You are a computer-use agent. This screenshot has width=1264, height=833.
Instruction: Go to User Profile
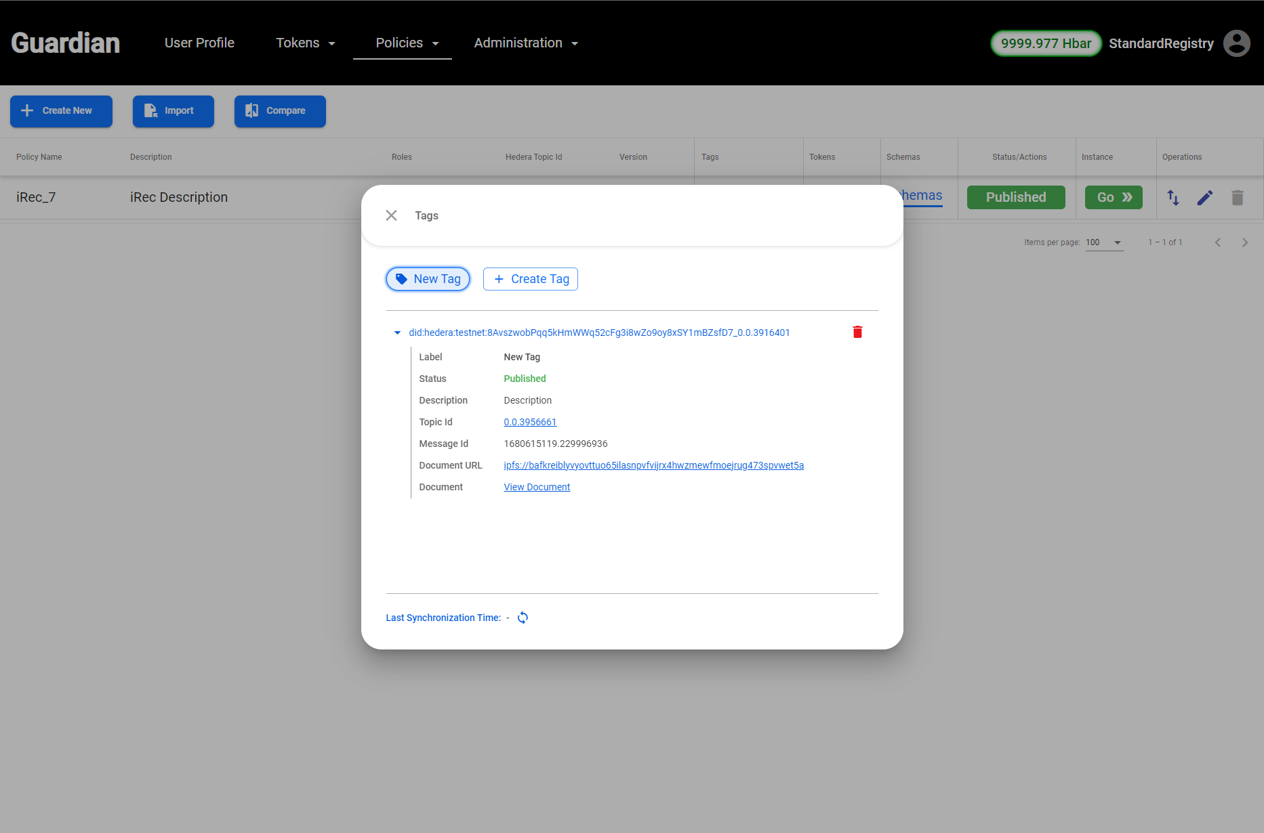click(199, 43)
